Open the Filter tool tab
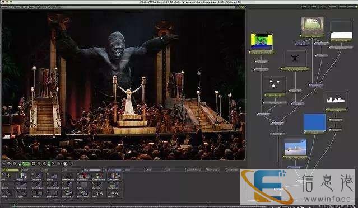The image size is (358, 208). point(46,170)
